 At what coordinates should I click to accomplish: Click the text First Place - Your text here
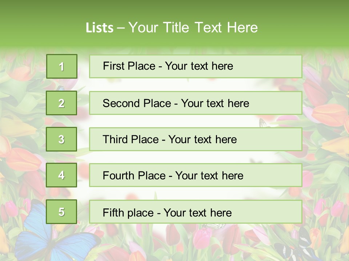[168, 66]
